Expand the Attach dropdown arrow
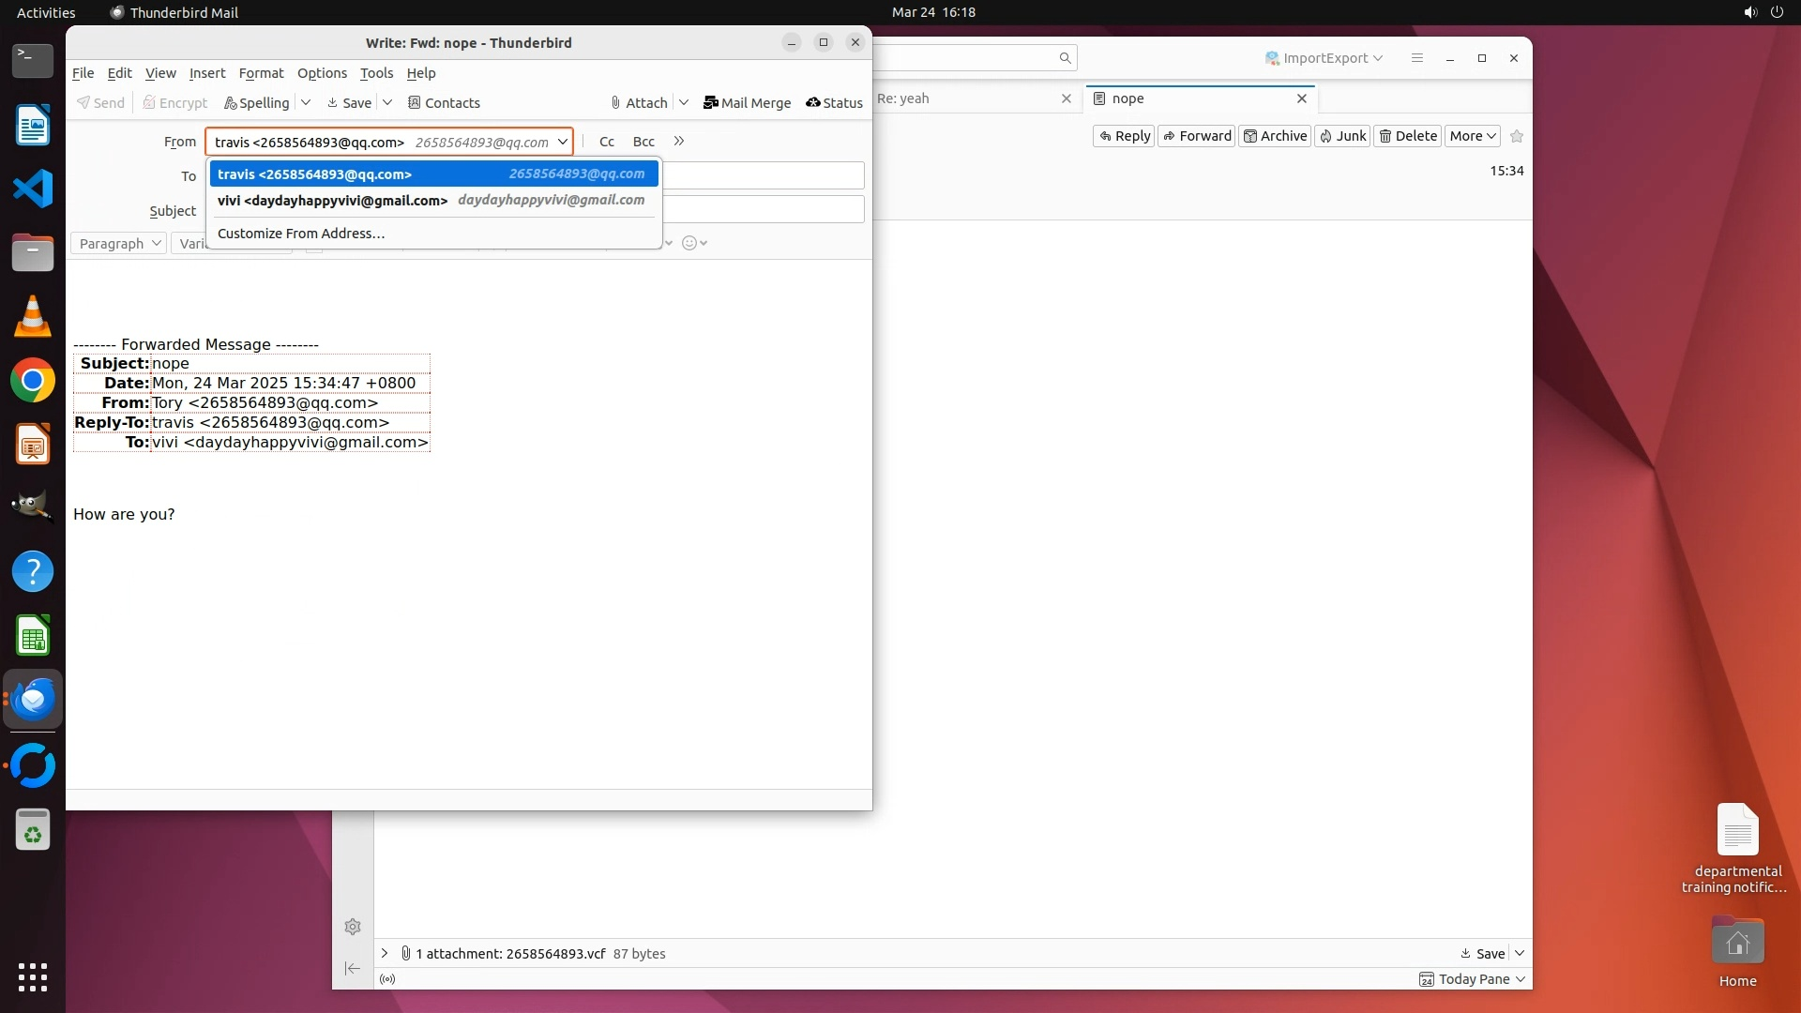Screen dimensions: 1801x1013 coord(684,103)
